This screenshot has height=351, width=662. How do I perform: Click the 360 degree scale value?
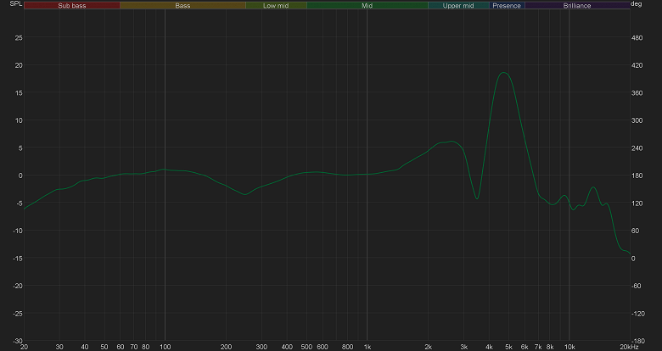tap(637, 92)
